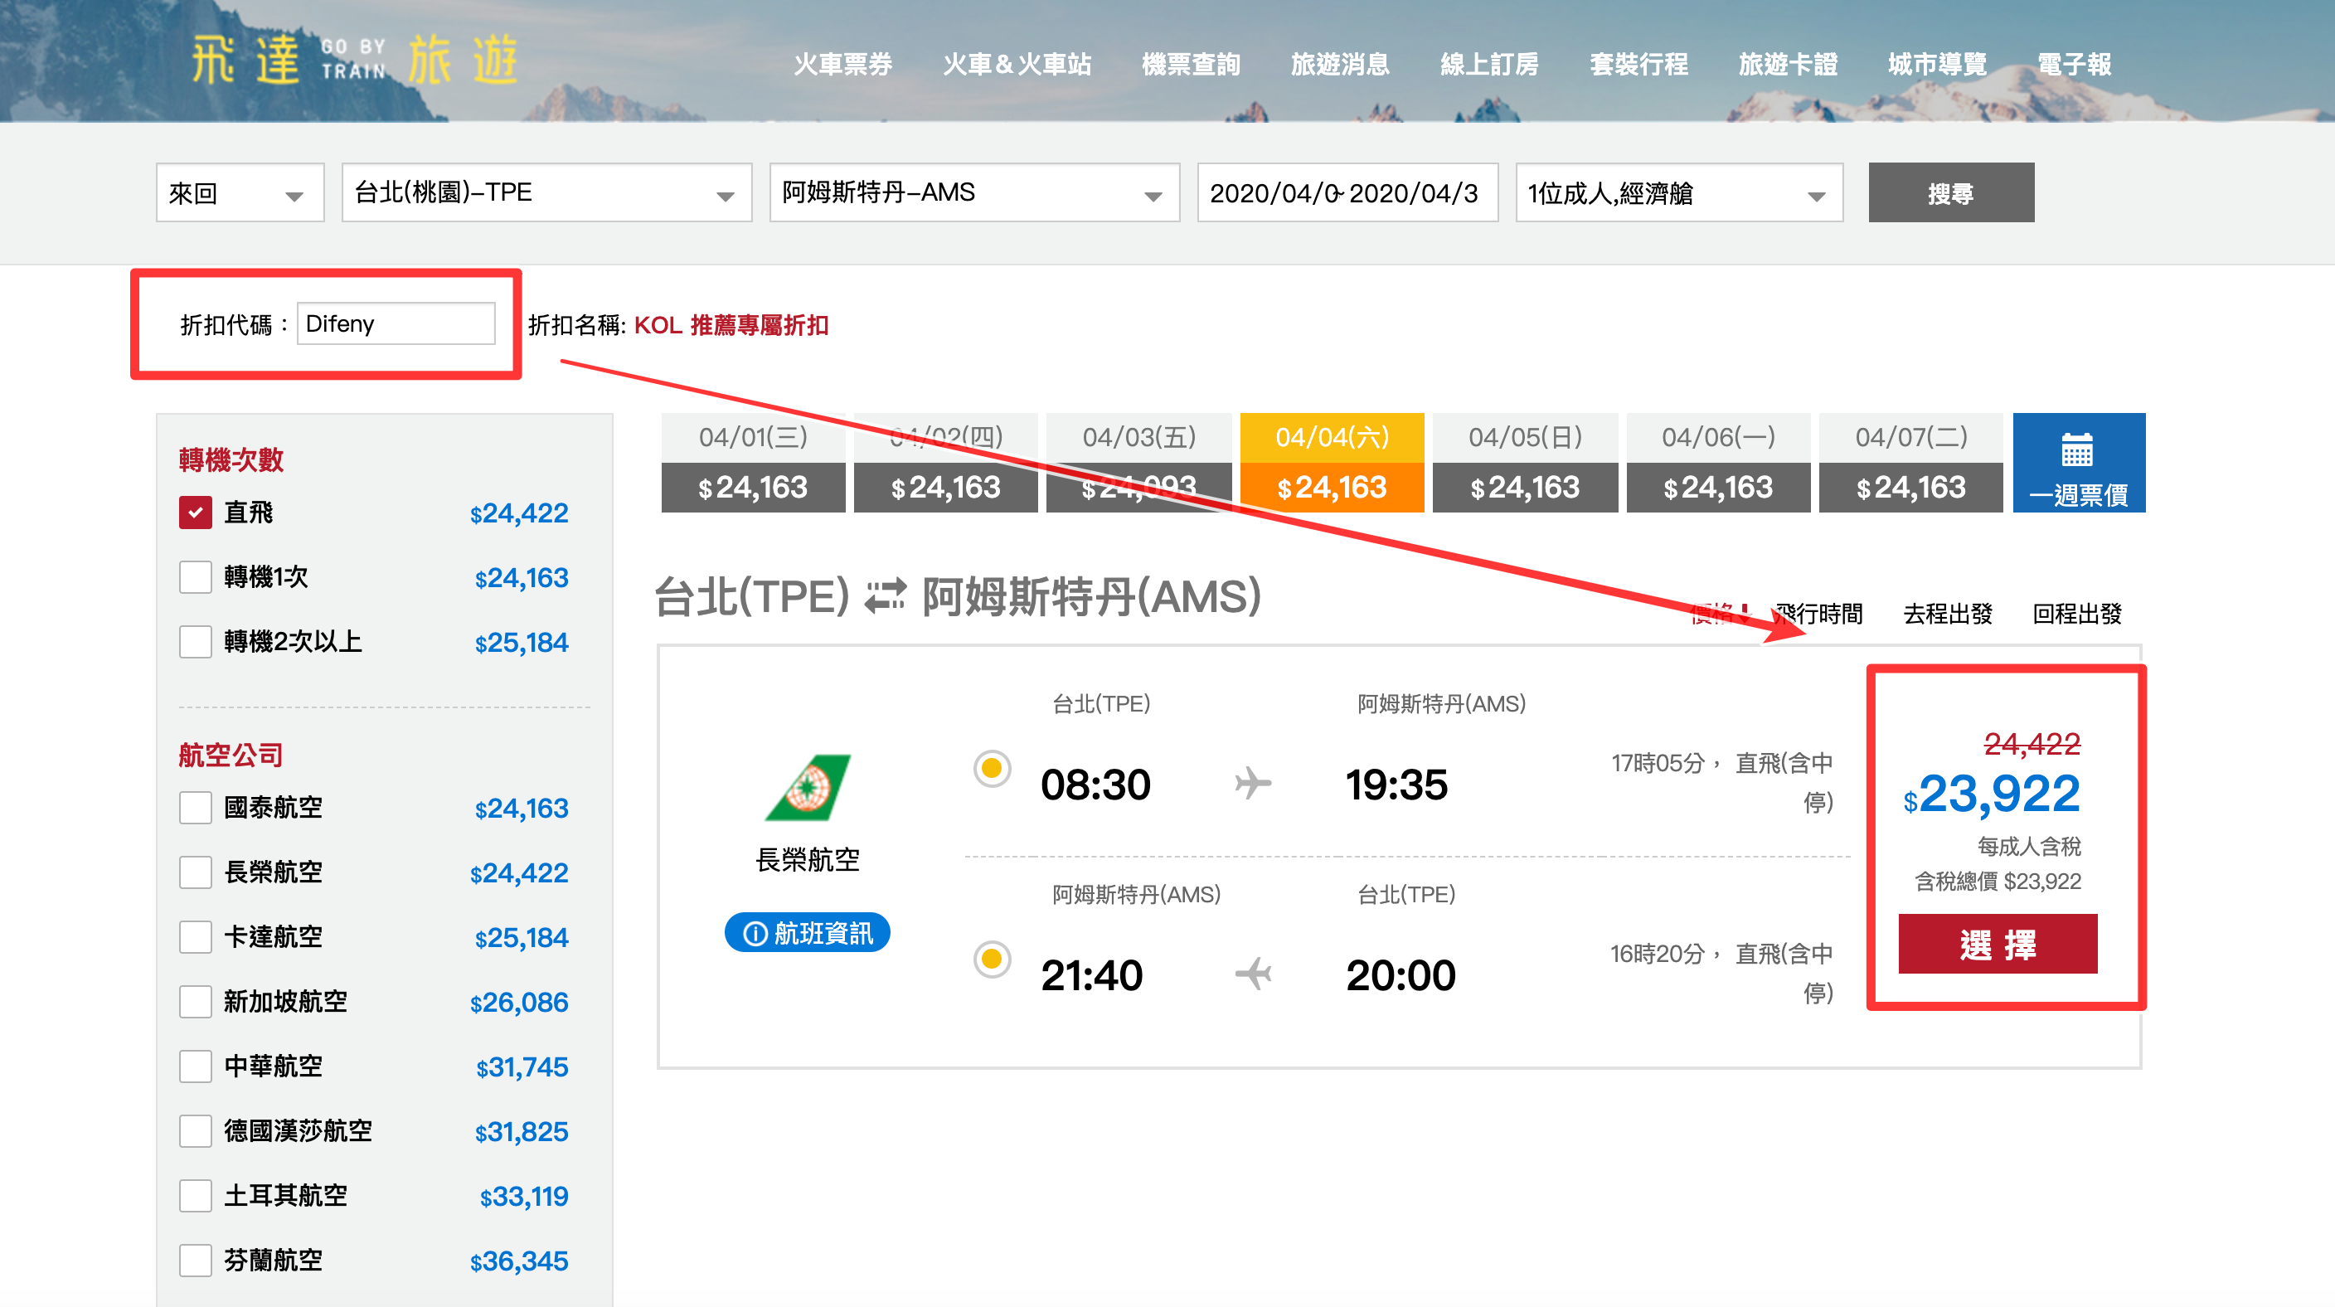Image resolution: width=2335 pixels, height=1307 pixels.
Task: Open the 電子報 menu
Action: click(x=2074, y=65)
